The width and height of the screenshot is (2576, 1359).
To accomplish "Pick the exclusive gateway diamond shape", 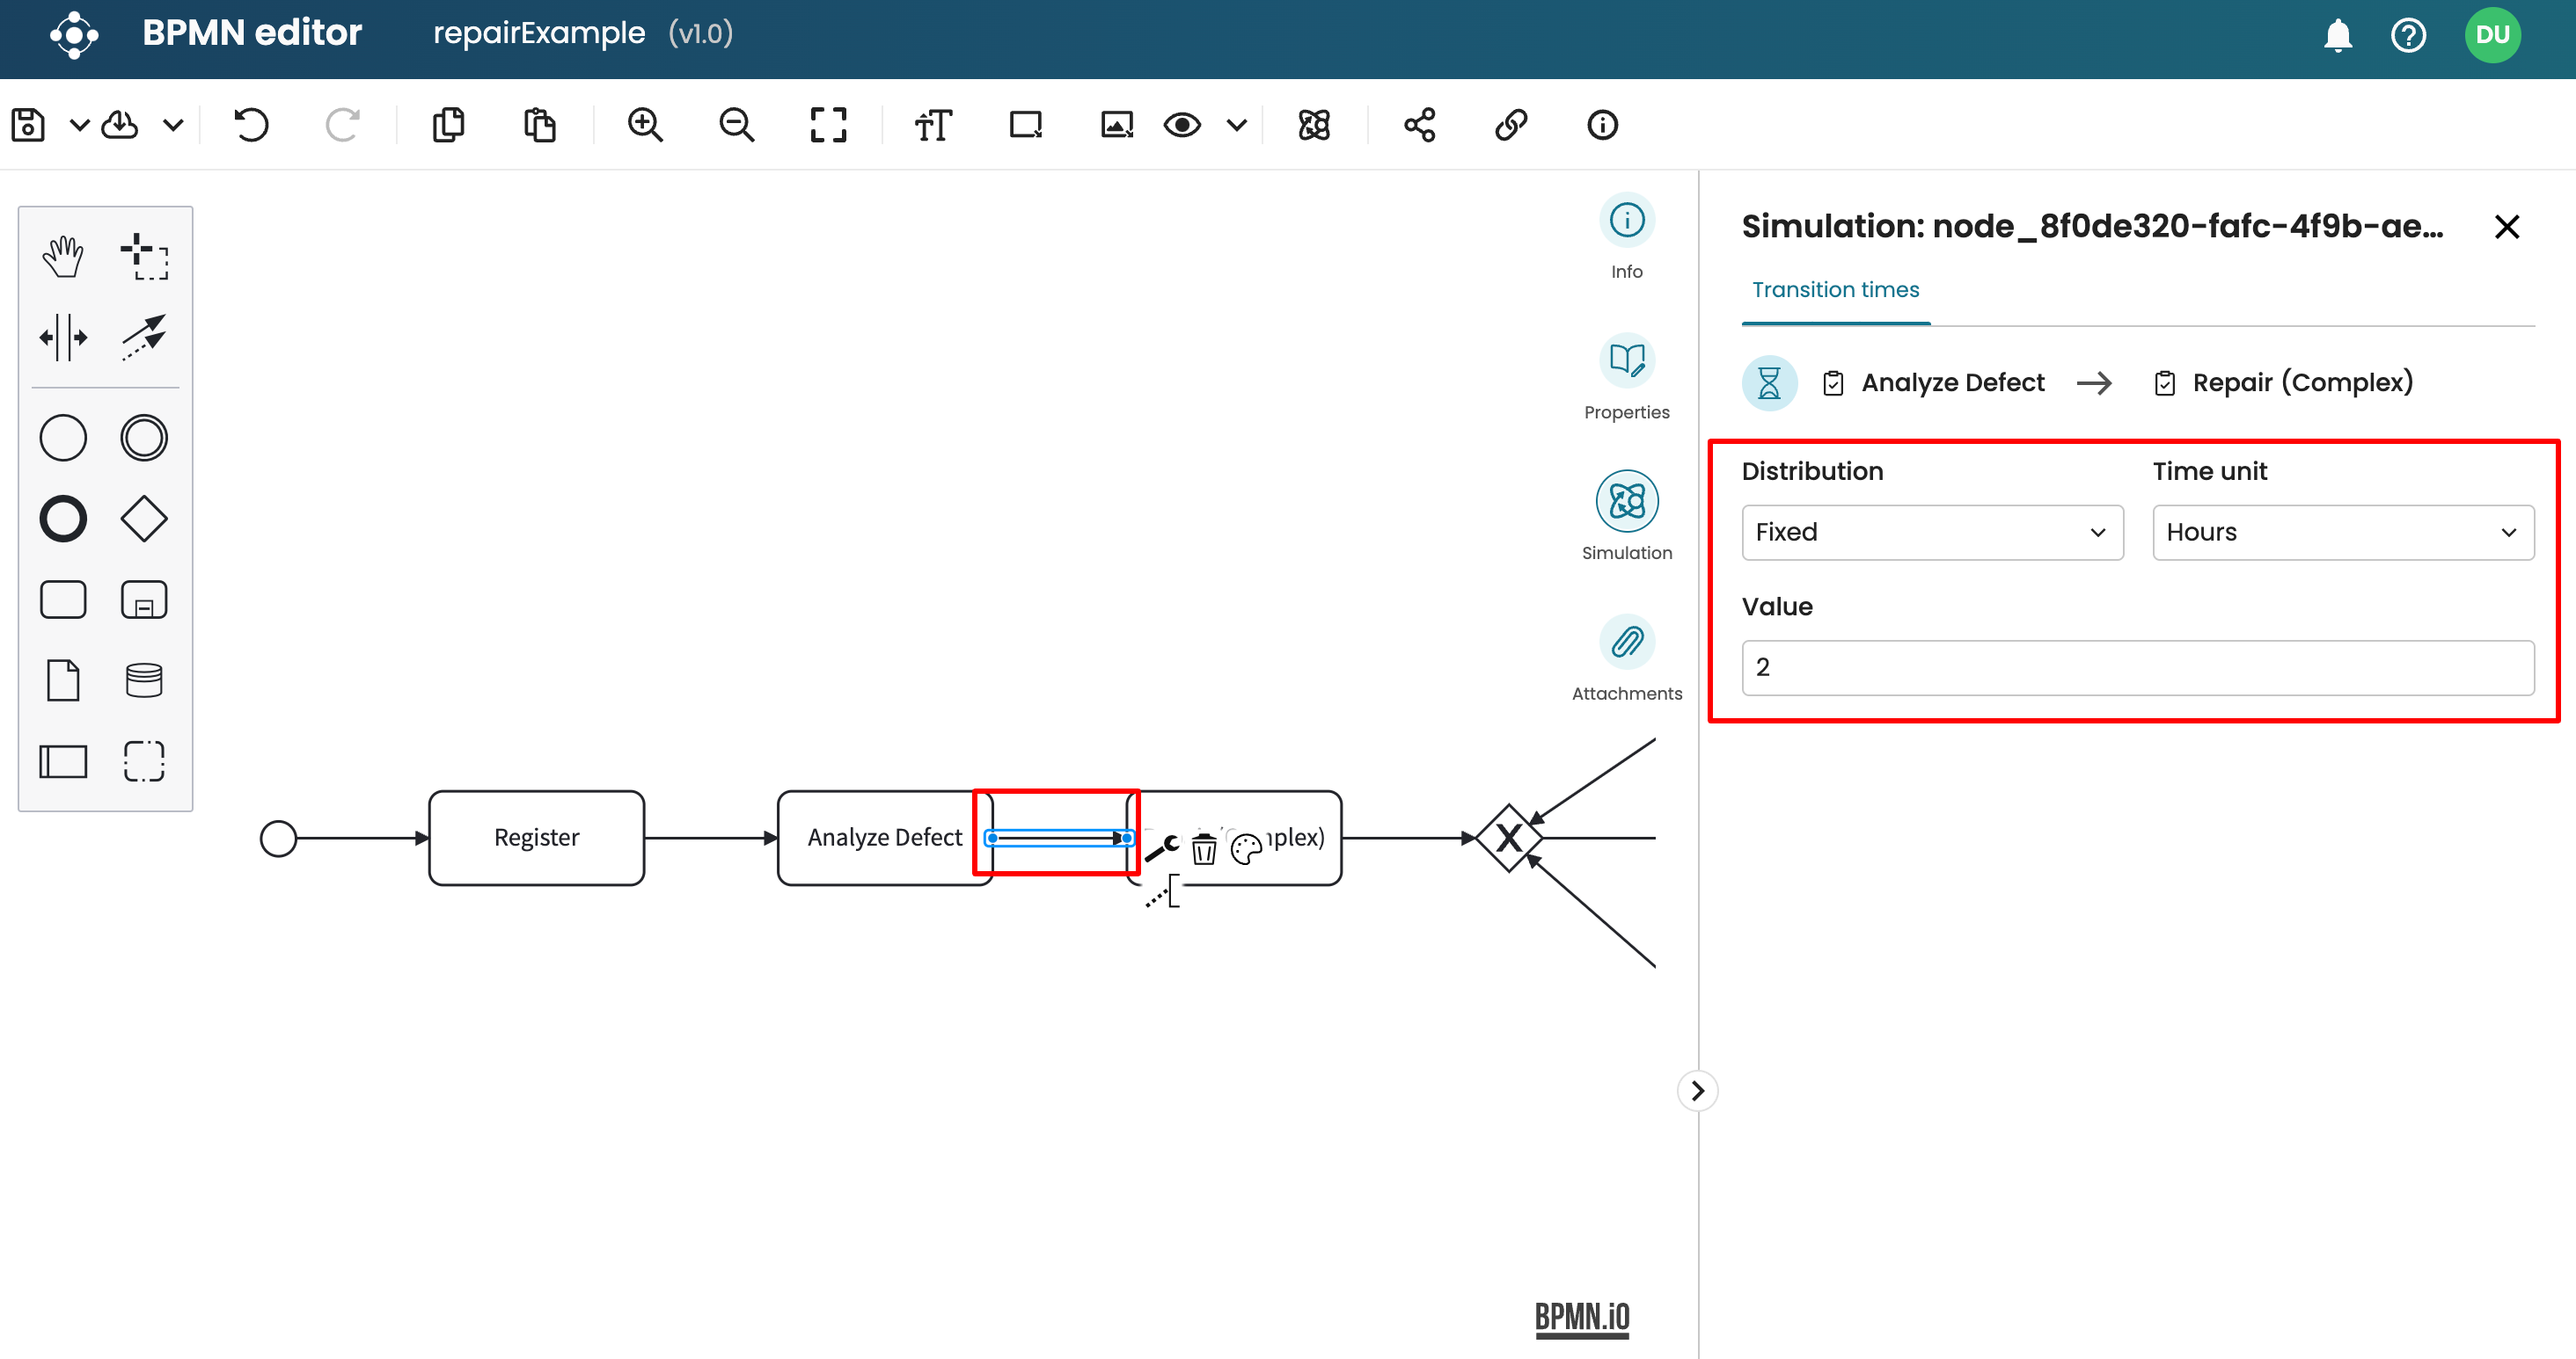I will click(144, 519).
